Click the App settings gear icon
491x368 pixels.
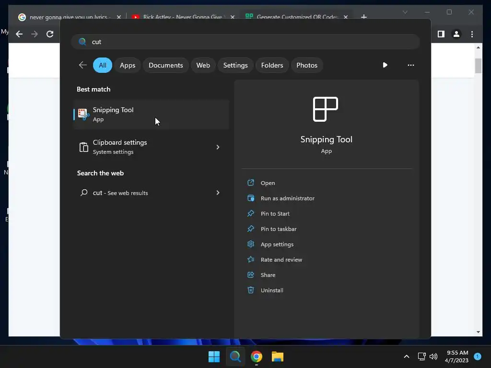pos(250,244)
